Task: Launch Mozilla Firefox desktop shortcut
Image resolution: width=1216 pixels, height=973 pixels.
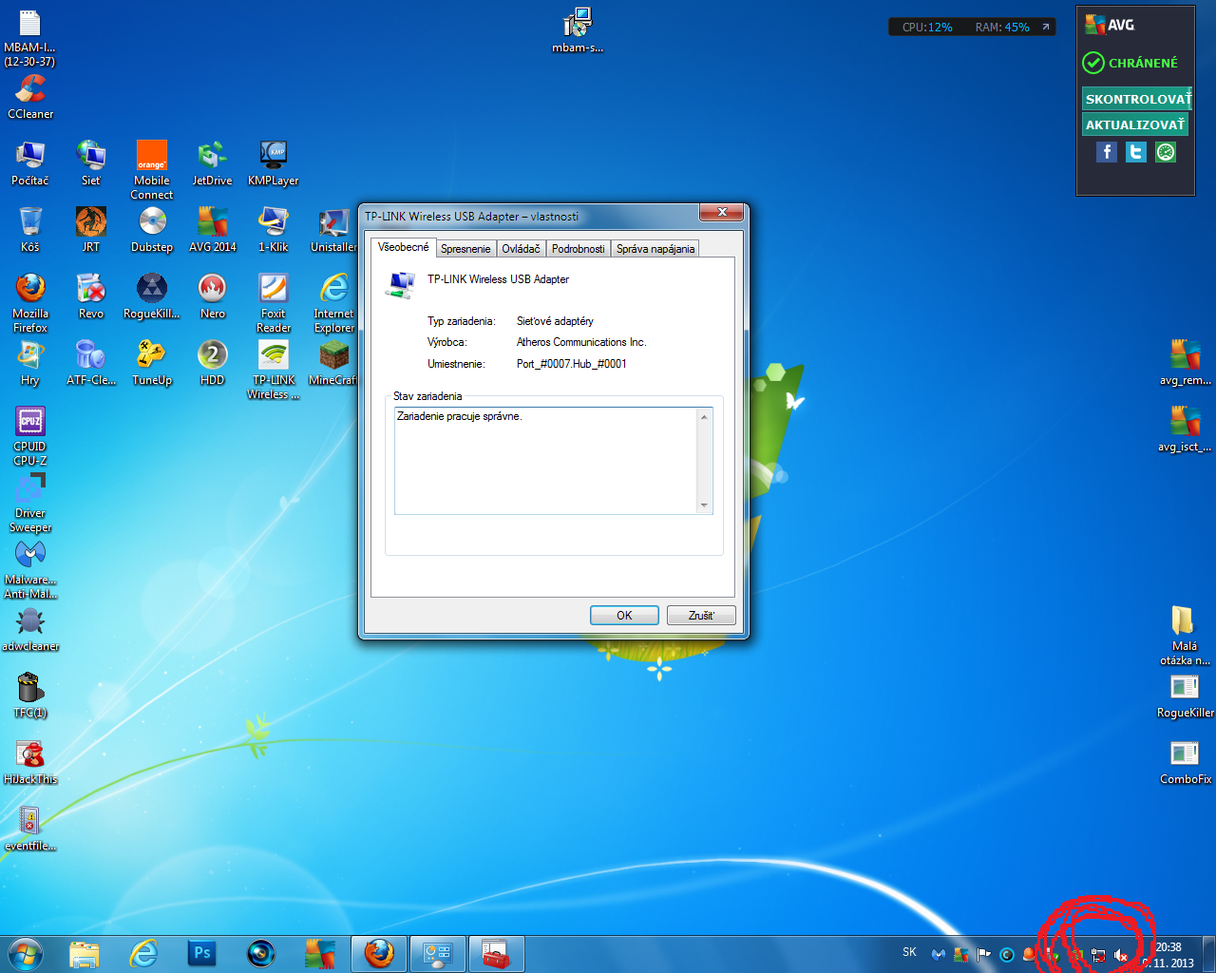Action: pyautogui.click(x=30, y=302)
